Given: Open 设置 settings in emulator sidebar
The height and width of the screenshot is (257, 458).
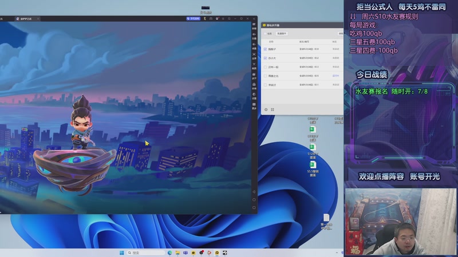Looking at the screenshot, I should (254, 95).
